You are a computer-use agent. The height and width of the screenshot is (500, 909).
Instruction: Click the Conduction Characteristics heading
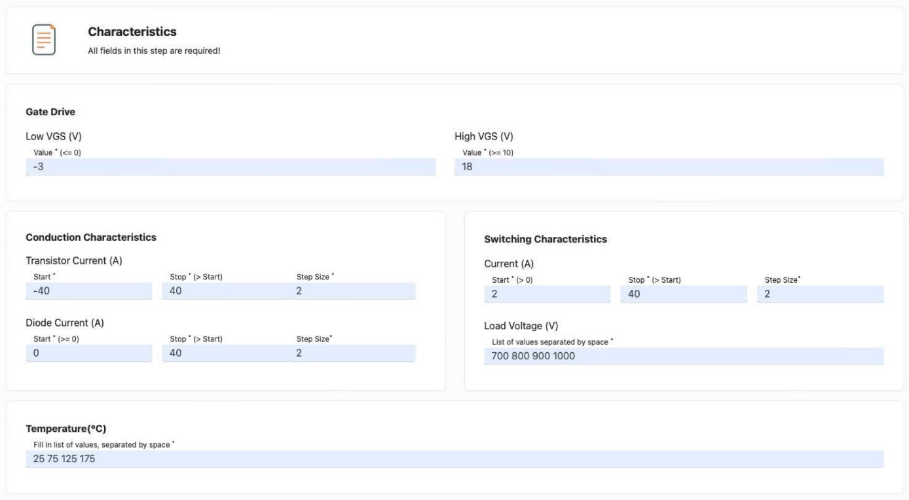coord(91,237)
